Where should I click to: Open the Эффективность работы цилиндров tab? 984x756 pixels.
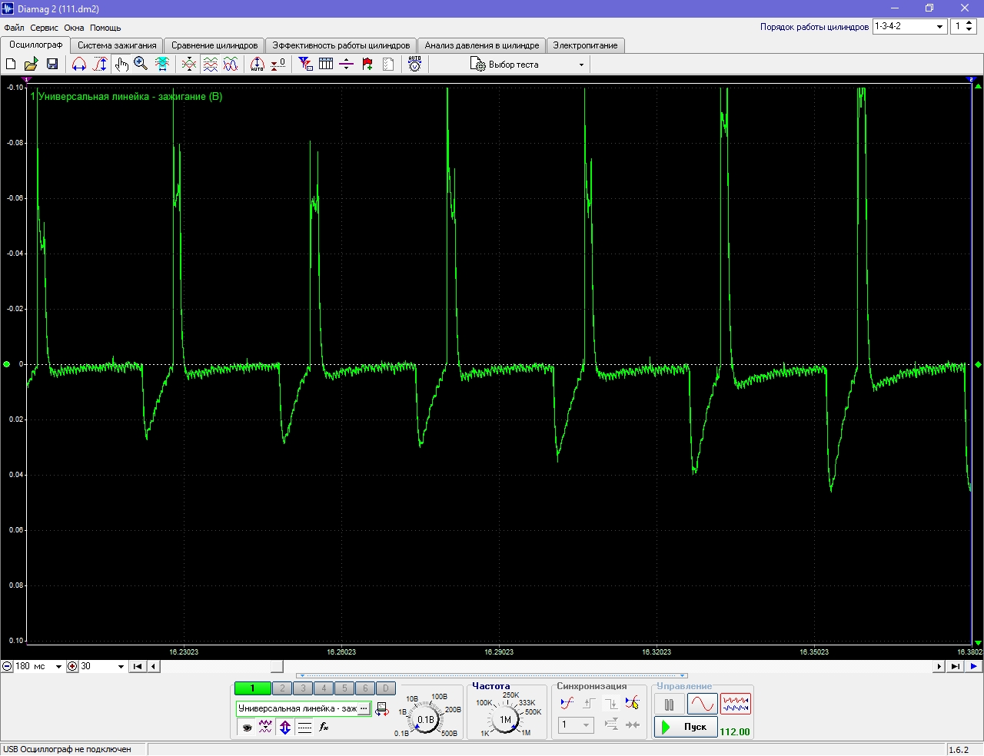341,45
